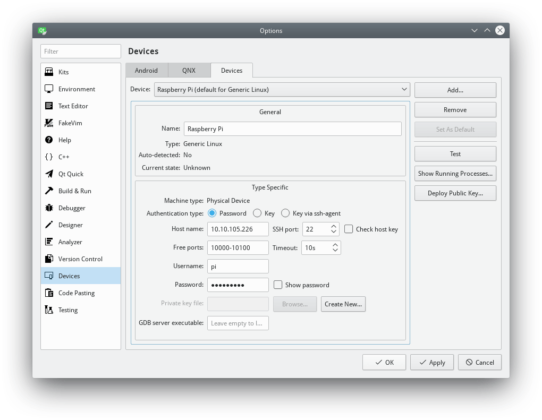
Task: Select the Environment monitor icon
Action: pyautogui.click(x=49, y=89)
